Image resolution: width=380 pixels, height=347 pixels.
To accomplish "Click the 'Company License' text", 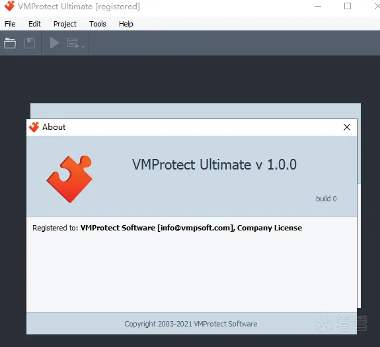I will pos(270,228).
